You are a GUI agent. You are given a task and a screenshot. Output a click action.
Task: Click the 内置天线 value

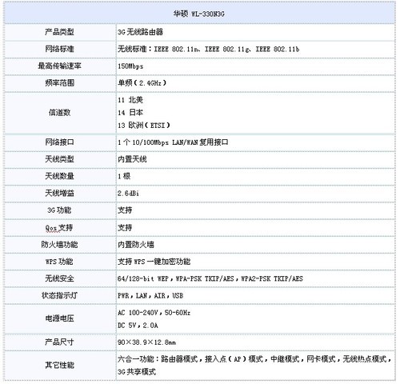[x=132, y=159]
